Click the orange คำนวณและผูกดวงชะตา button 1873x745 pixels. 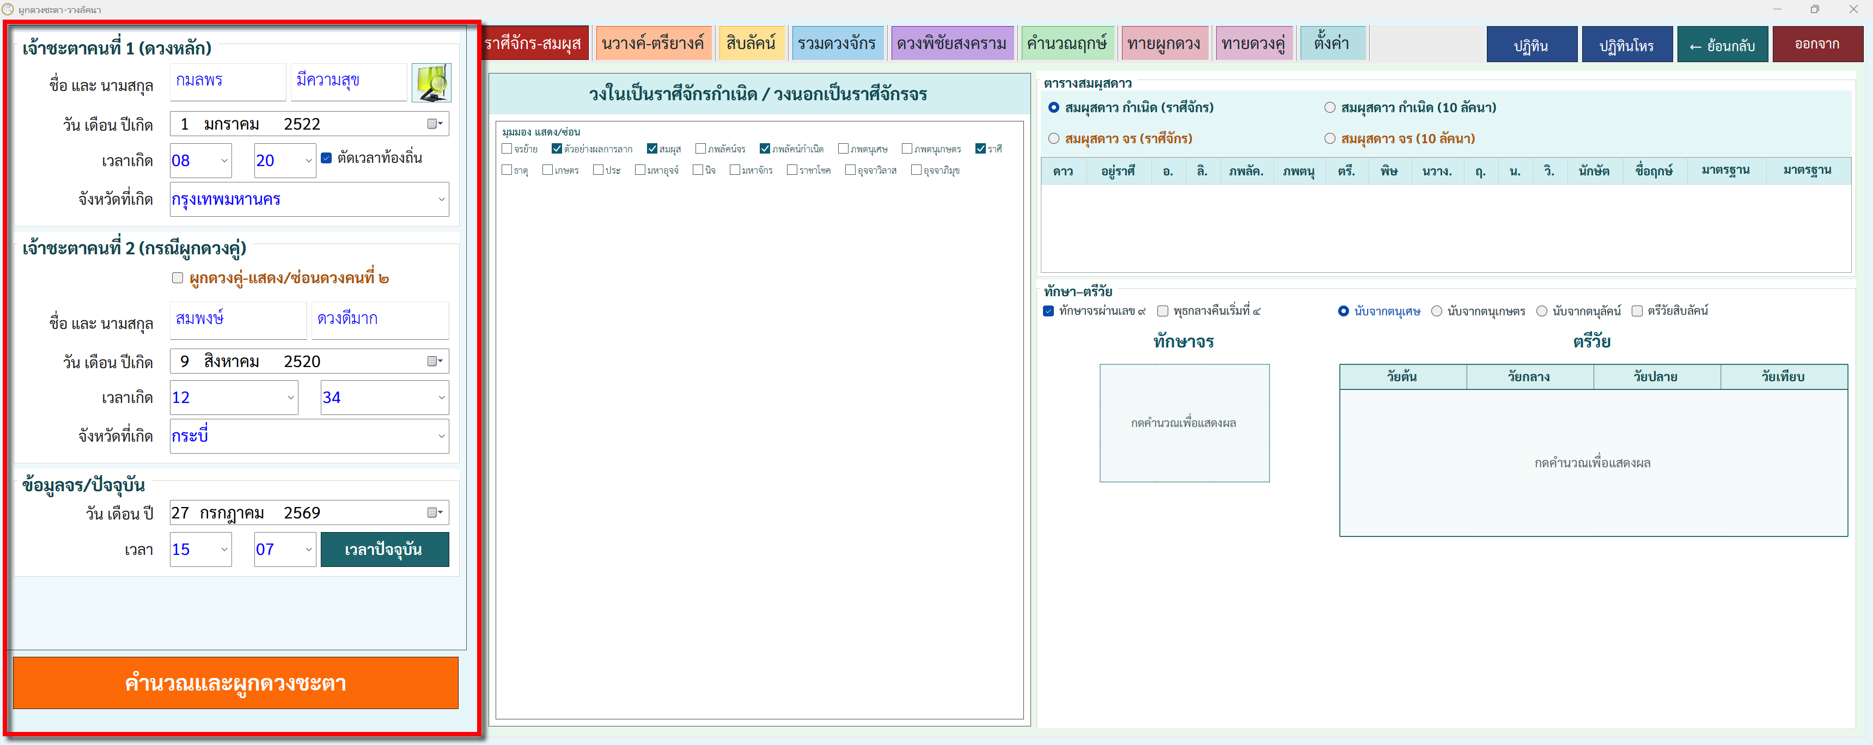coord(236,682)
